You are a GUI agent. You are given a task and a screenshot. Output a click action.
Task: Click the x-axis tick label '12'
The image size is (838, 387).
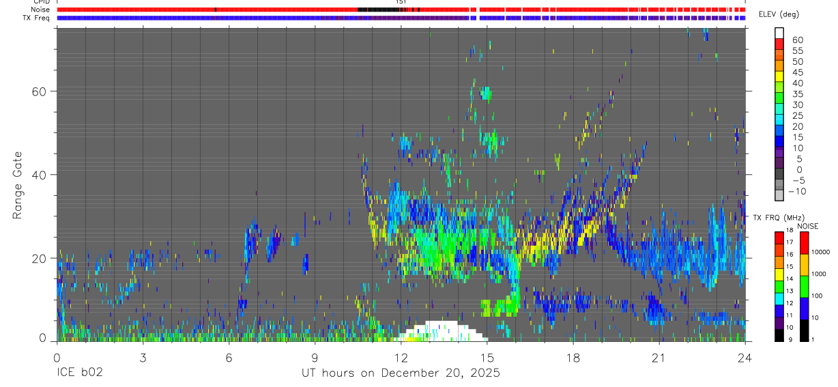click(x=401, y=358)
